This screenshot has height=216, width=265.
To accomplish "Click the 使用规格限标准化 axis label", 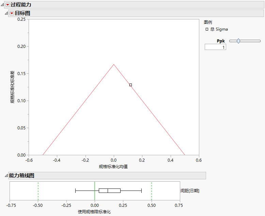I will [x=94, y=212].
